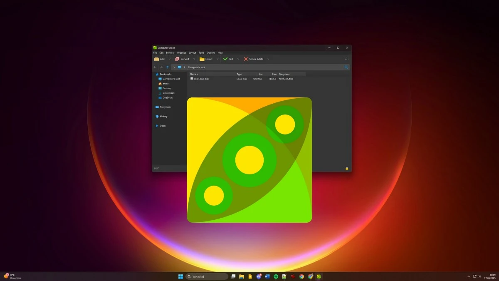The height and width of the screenshot is (281, 499).
Task: Click the Convert toolbar icon
Action: (x=177, y=59)
